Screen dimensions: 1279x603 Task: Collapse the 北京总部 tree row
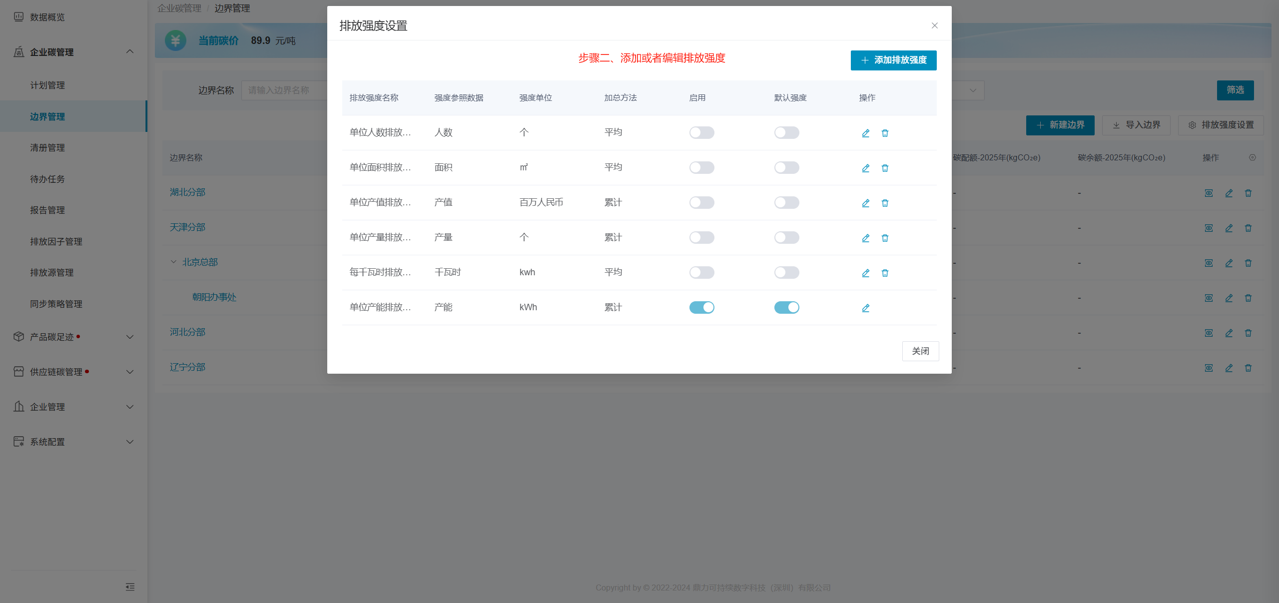(x=173, y=262)
